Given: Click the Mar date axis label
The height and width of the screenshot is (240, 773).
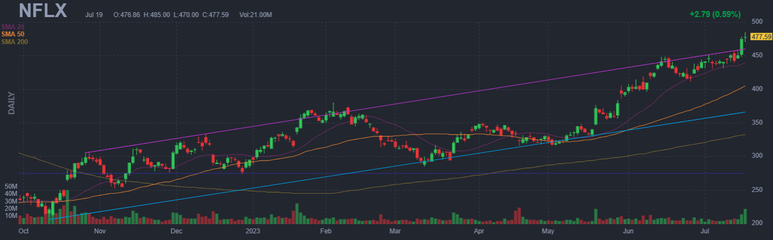Looking at the screenshot, I should [x=395, y=232].
